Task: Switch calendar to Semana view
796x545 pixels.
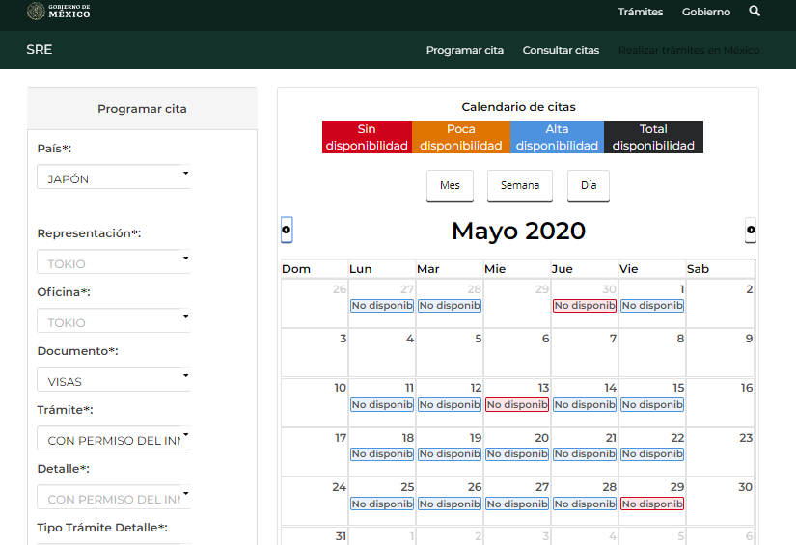Action: coord(520,185)
